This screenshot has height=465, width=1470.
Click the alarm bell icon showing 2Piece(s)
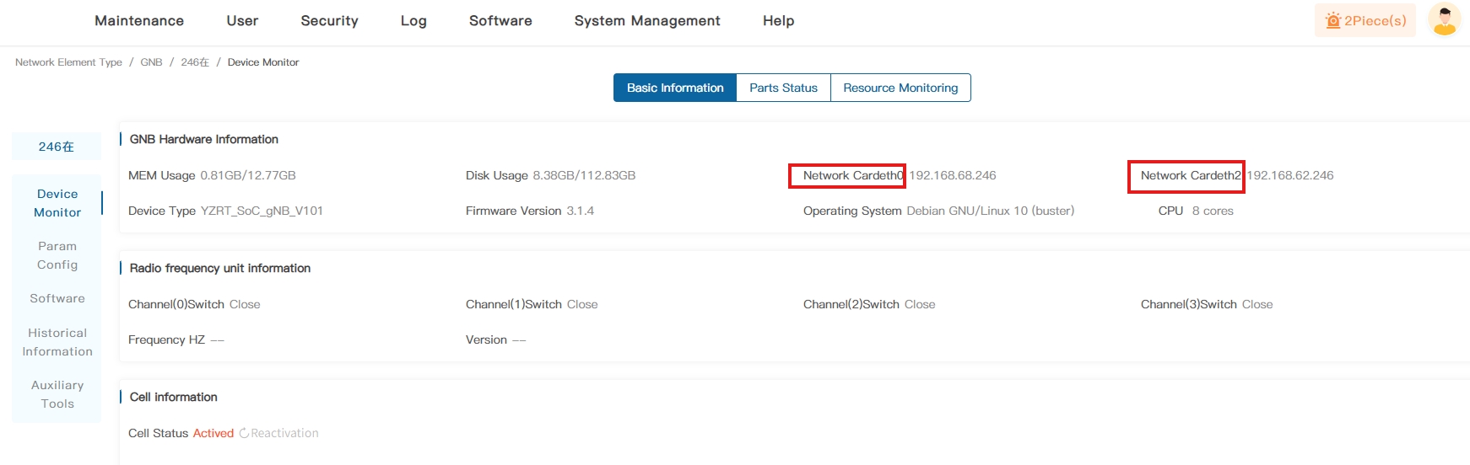[1333, 21]
